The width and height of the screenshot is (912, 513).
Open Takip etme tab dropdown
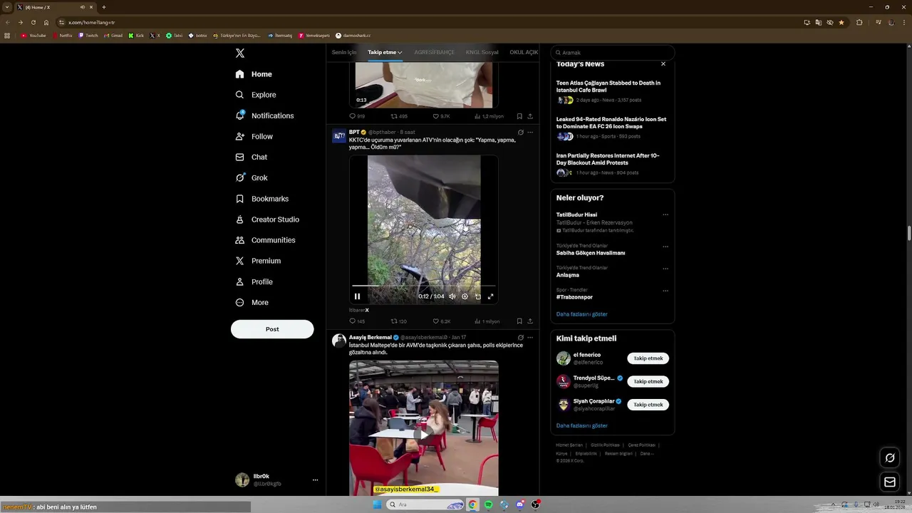(385, 52)
